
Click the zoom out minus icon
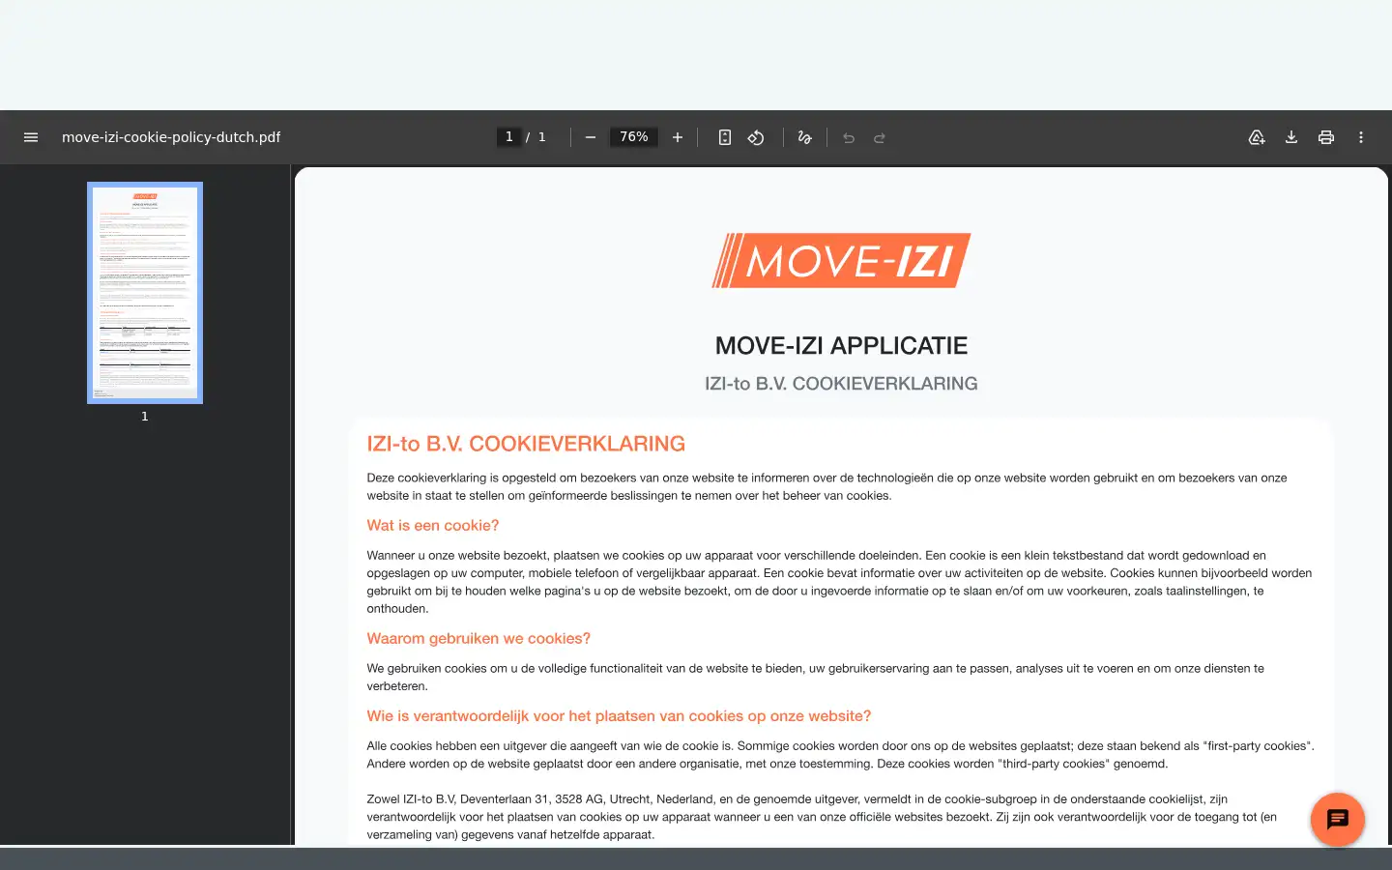coord(591,137)
